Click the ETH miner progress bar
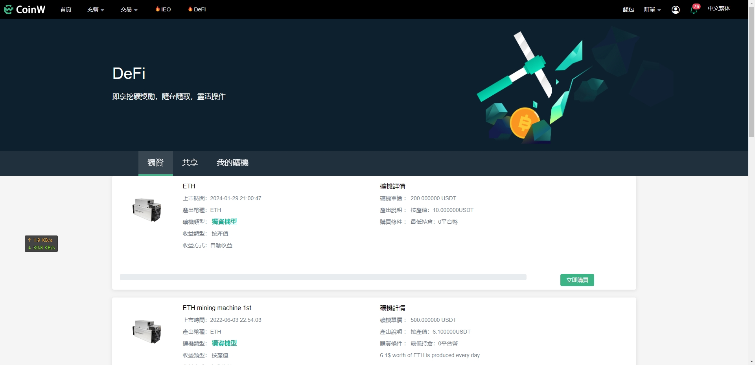The height and width of the screenshot is (365, 755). click(x=323, y=277)
